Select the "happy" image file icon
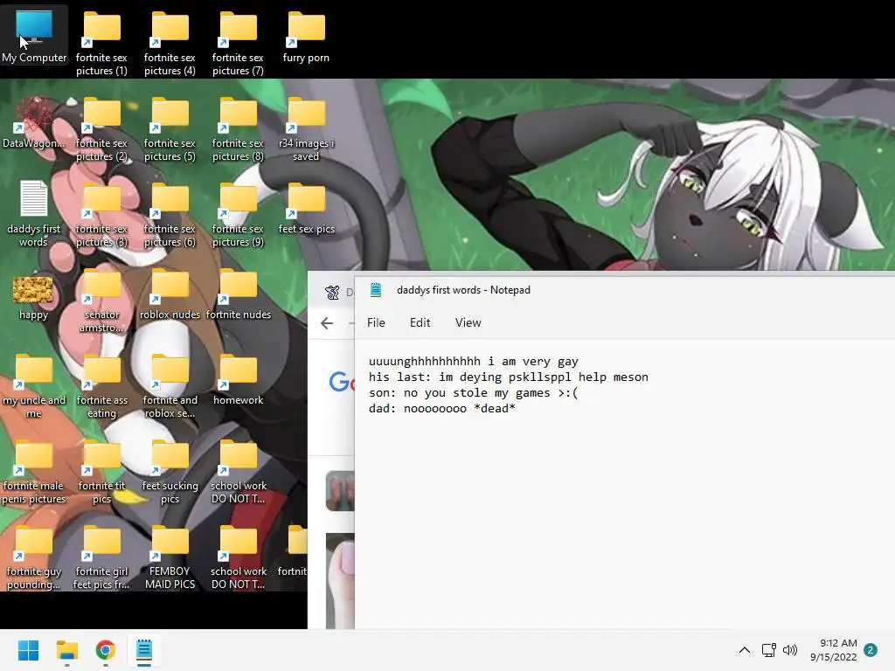The image size is (895, 671). (x=34, y=297)
